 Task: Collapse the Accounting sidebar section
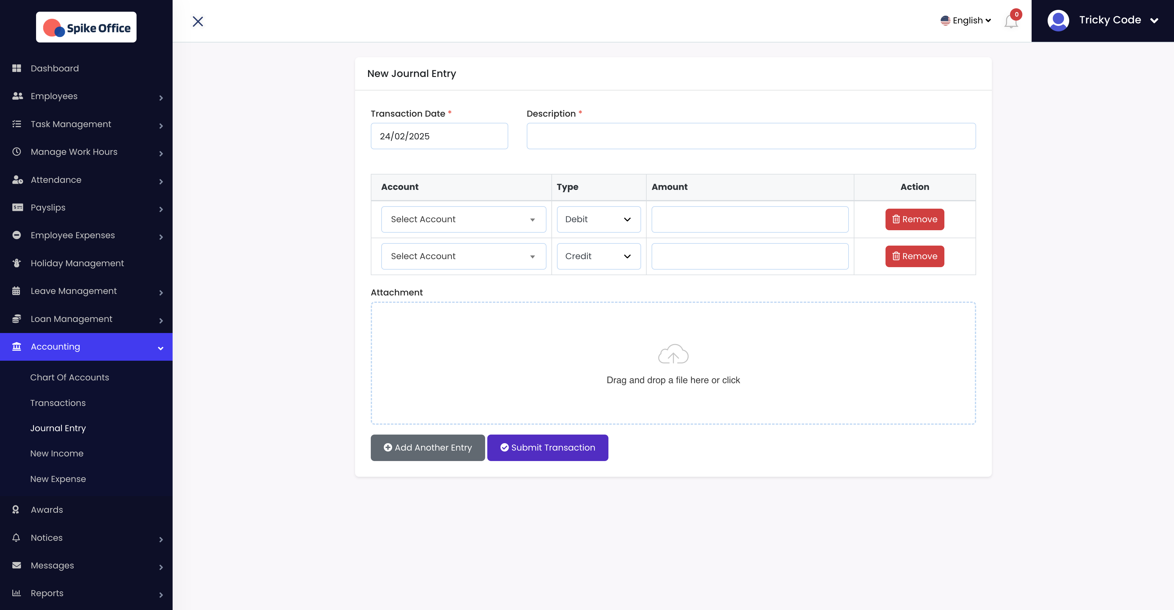(87, 347)
